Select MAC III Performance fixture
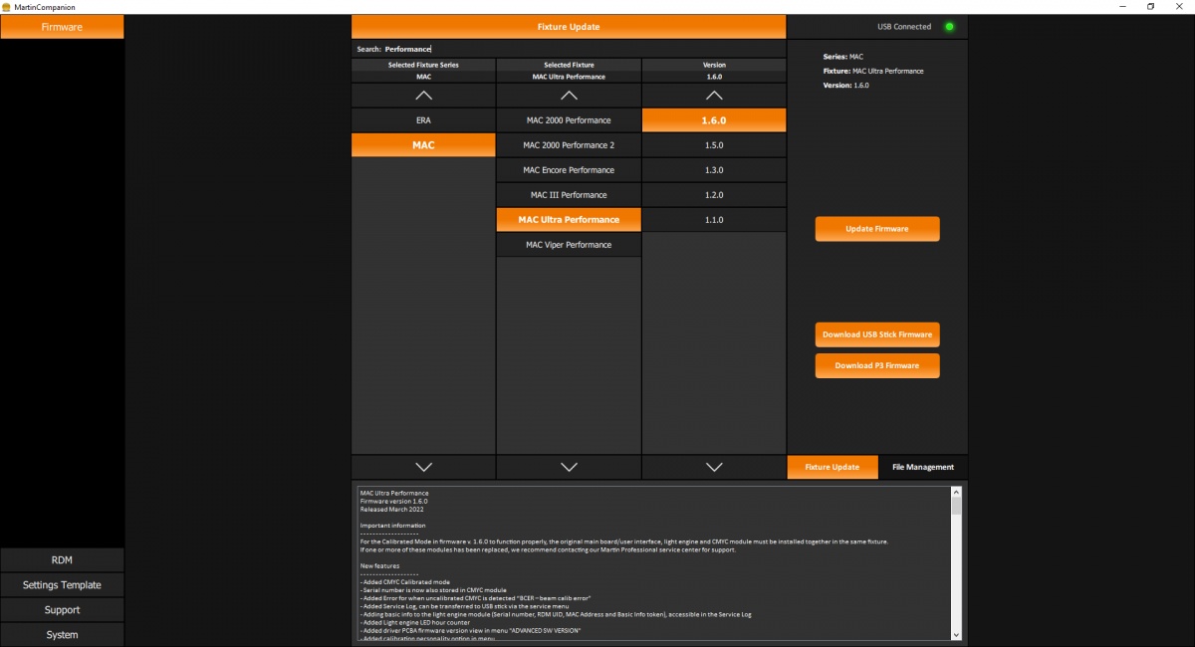Viewport: 1195px width, 647px height. tap(569, 195)
